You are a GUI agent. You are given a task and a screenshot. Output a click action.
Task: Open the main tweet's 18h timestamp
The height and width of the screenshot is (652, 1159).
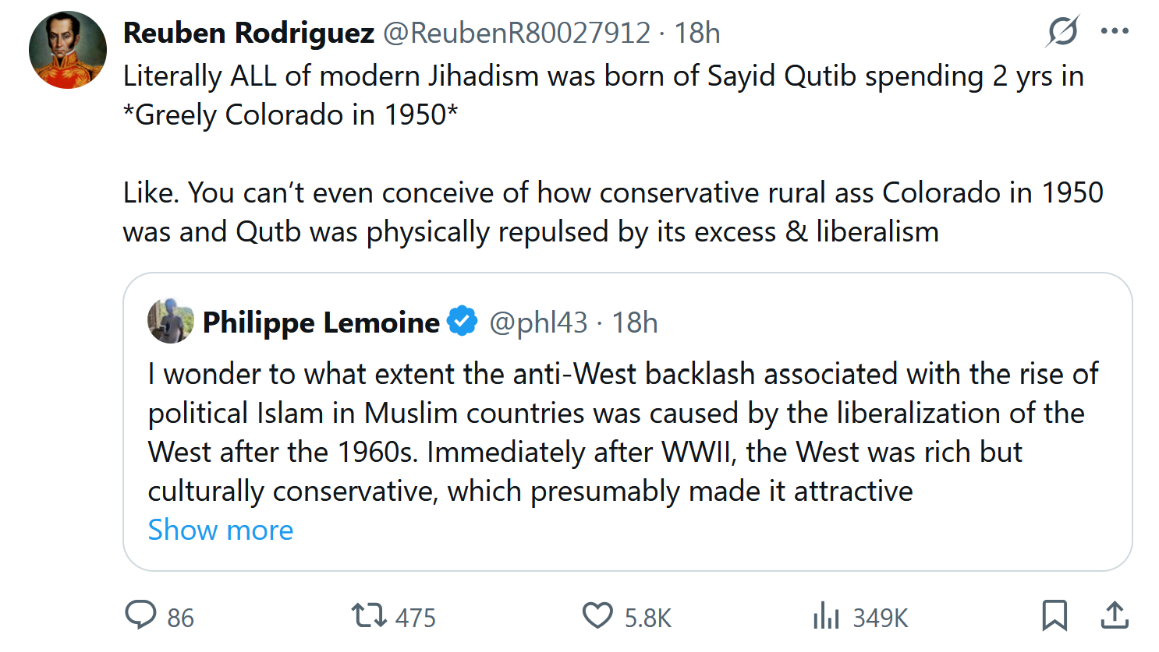pyautogui.click(x=696, y=33)
